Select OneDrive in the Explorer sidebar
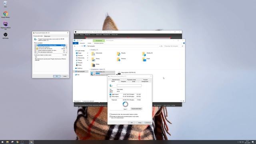The width and height of the screenshot is (256, 144). pos(79,68)
